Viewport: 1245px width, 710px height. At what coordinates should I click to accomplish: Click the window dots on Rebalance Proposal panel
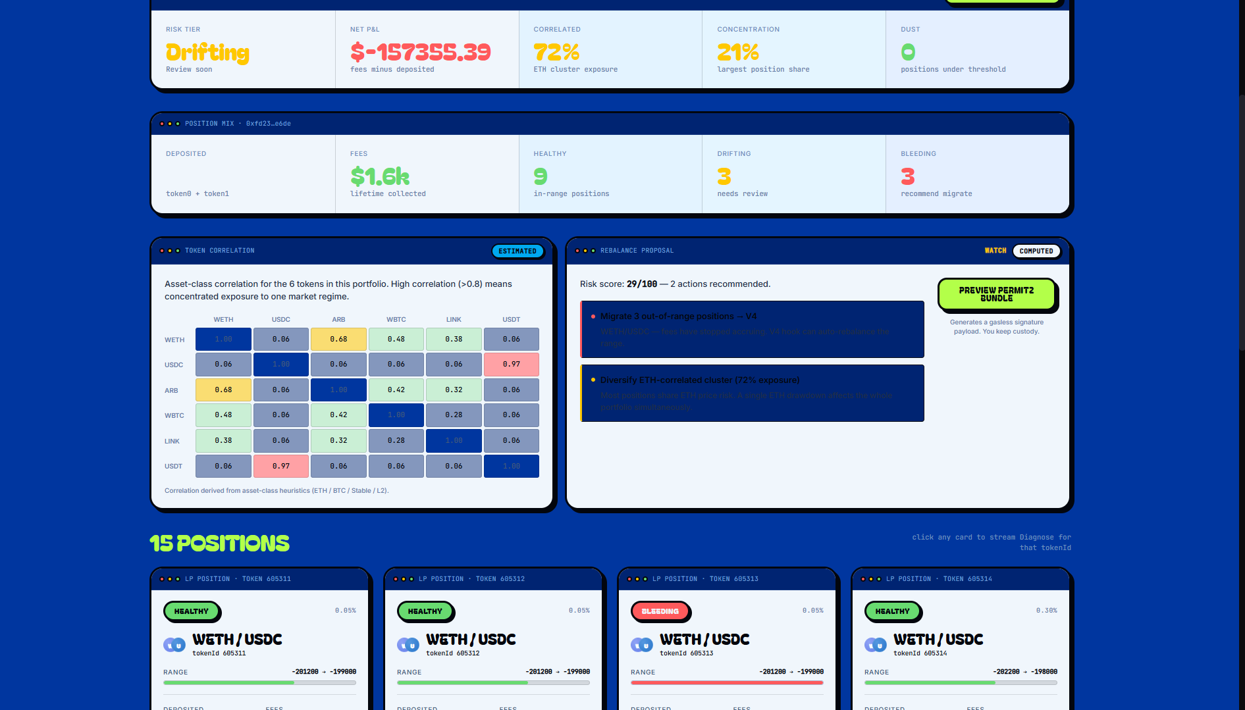585,251
